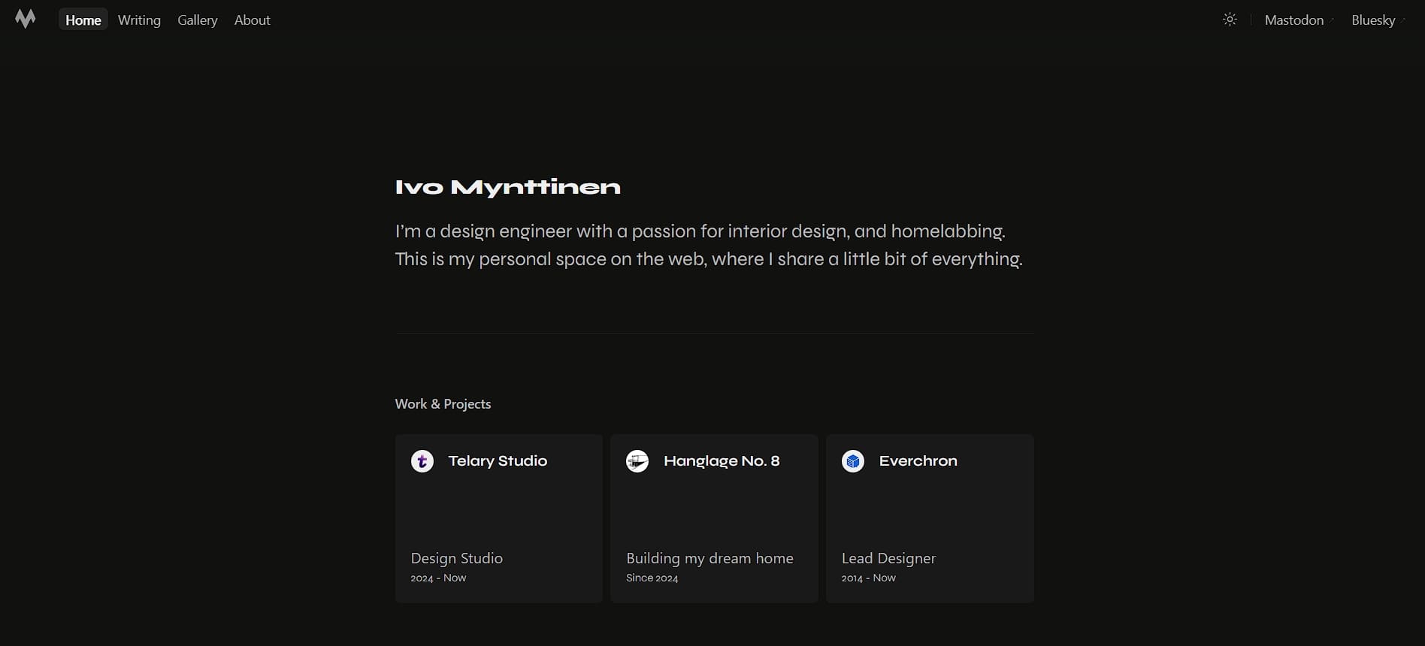The image size is (1425, 646).
Task: Click the external arrow beside Mastodon
Action: coord(1332,19)
